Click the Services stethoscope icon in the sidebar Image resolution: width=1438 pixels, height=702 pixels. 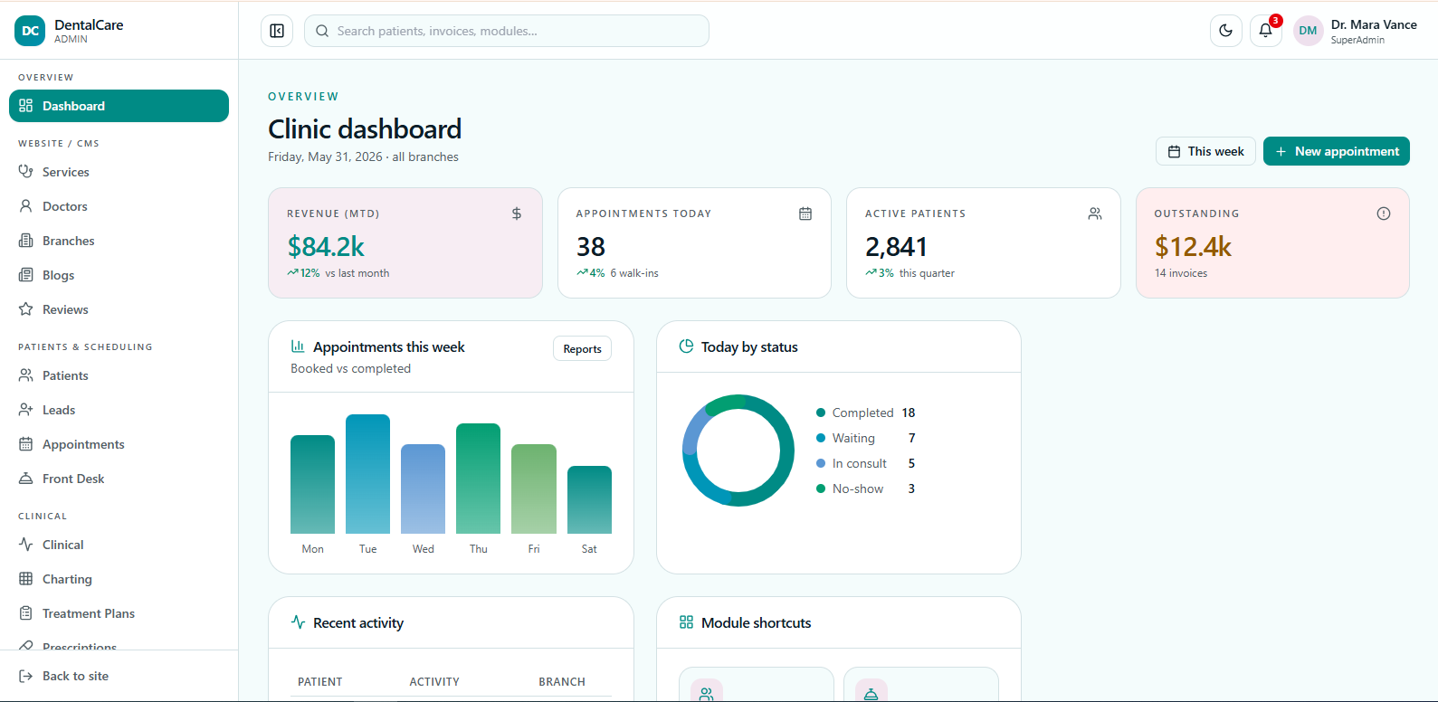point(26,171)
